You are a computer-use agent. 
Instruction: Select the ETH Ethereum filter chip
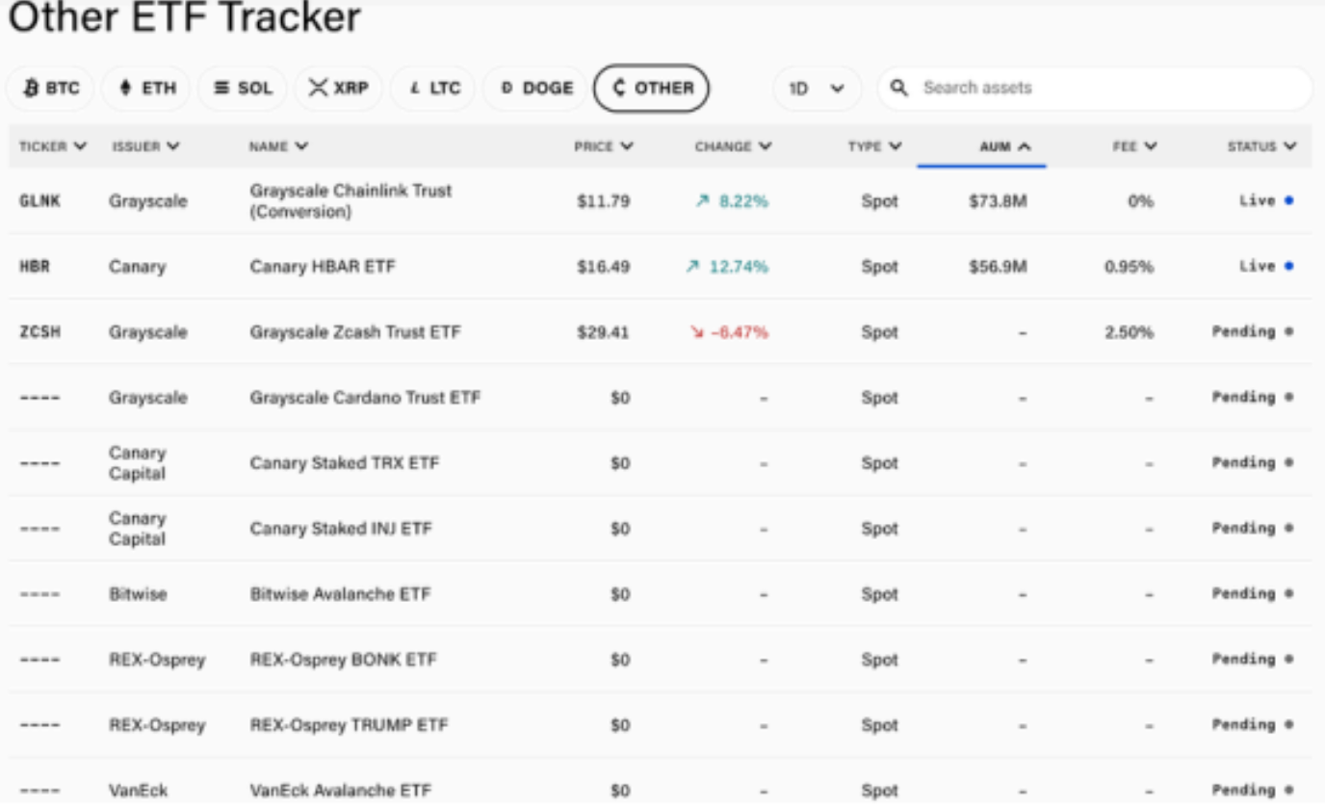click(x=147, y=89)
